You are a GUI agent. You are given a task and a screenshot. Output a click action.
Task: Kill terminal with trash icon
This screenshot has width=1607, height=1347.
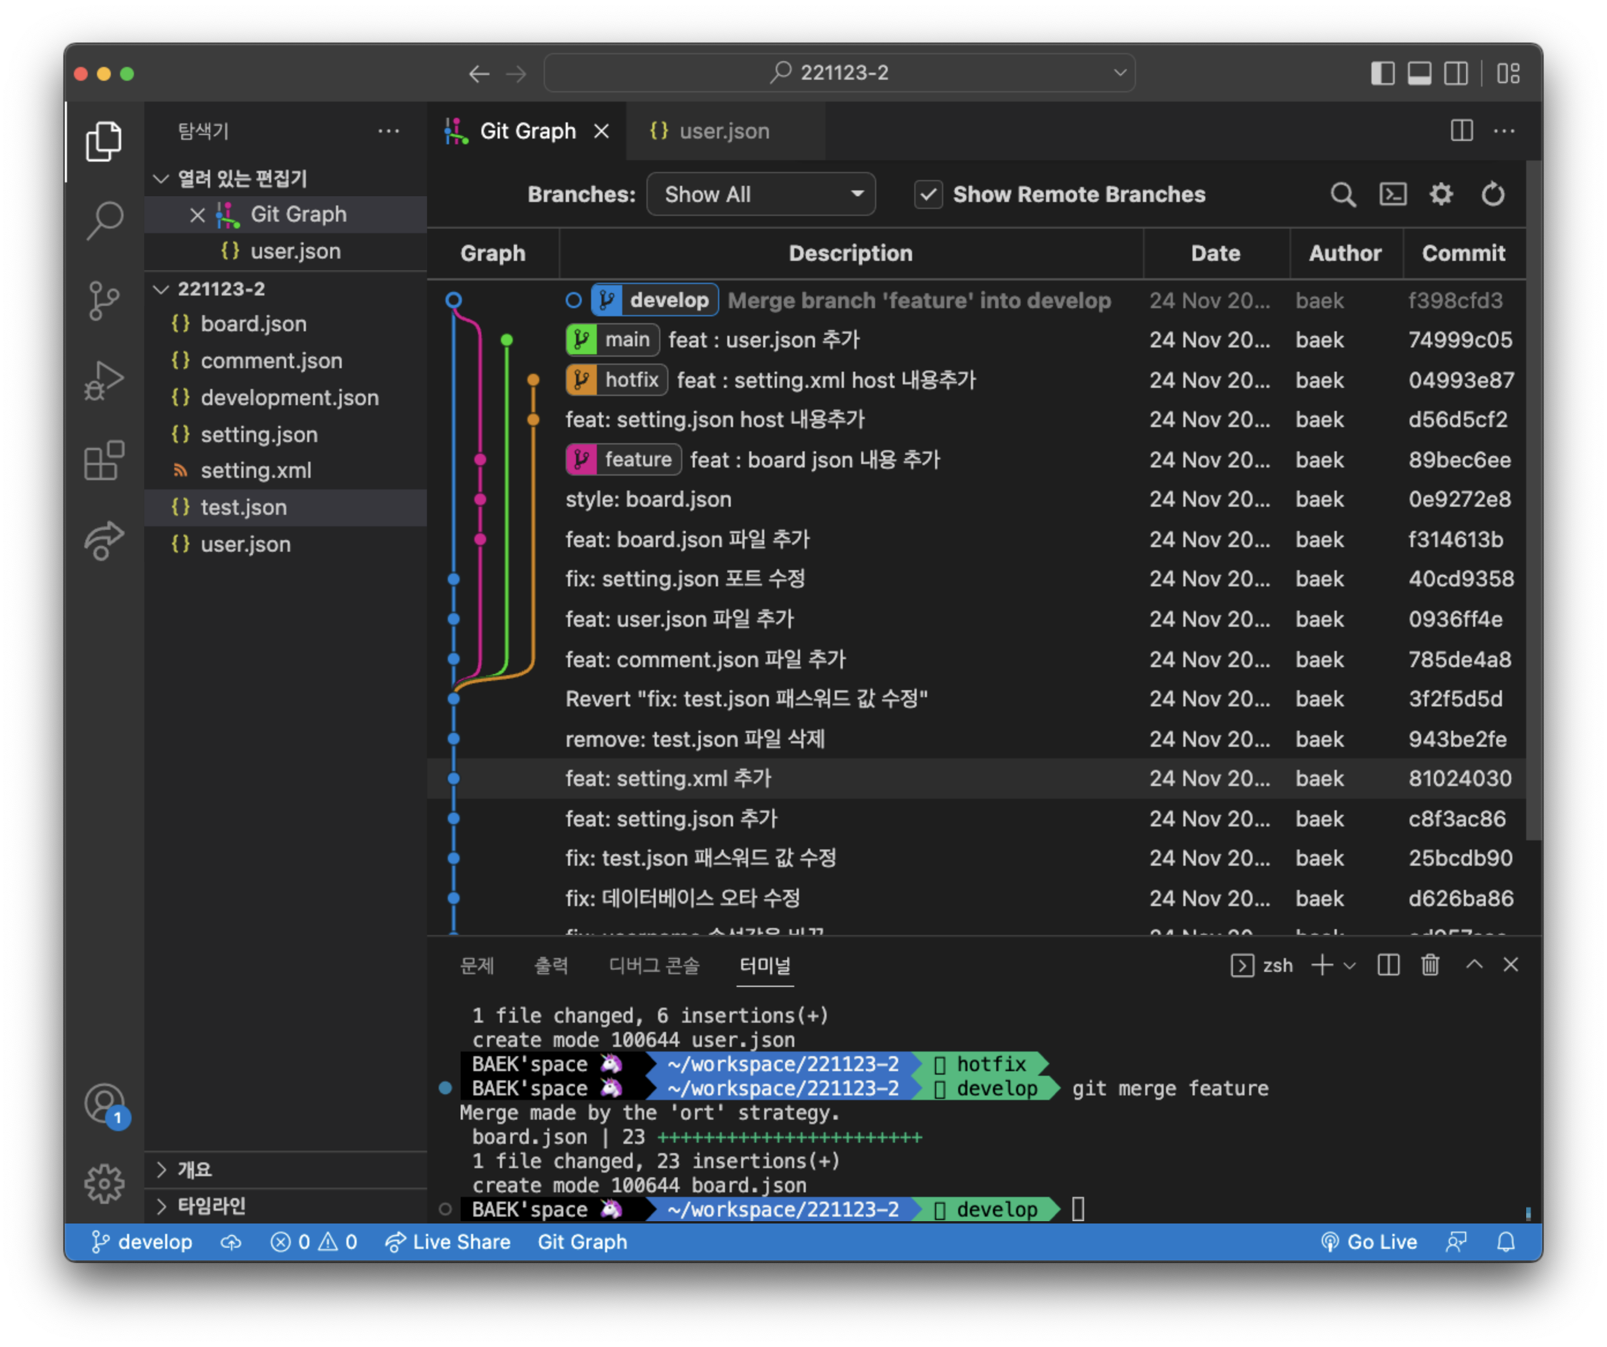pyautogui.click(x=1429, y=966)
